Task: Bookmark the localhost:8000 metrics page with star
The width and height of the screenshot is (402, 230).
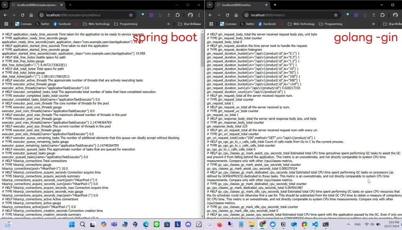Action: click(336, 15)
